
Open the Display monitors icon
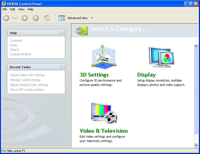[x=162, y=57]
